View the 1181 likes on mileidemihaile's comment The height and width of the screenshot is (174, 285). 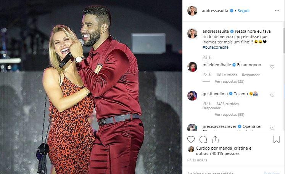pos(227,75)
